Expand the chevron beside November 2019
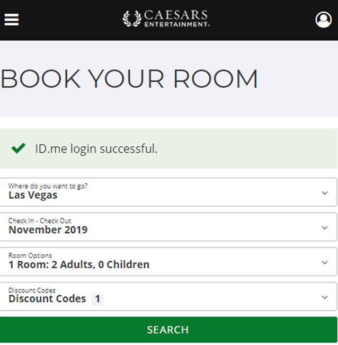Image resolution: width=338 pixels, height=345 pixels. click(325, 228)
